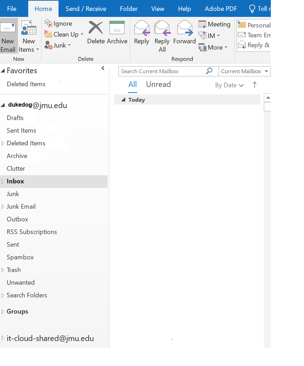Open the By Date sort dropdown
The width and height of the screenshot is (304, 366).
pyautogui.click(x=229, y=85)
